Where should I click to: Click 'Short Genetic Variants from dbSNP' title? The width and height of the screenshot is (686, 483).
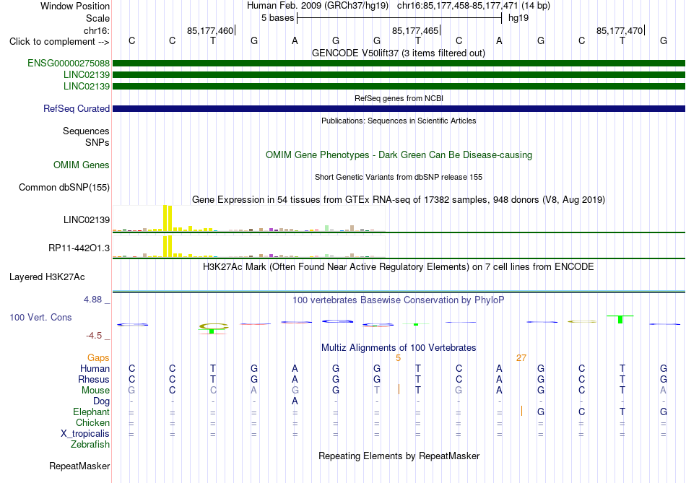399,177
